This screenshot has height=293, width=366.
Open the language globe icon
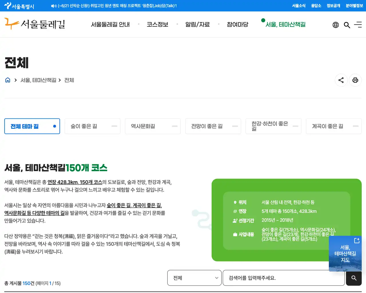tap(336, 25)
